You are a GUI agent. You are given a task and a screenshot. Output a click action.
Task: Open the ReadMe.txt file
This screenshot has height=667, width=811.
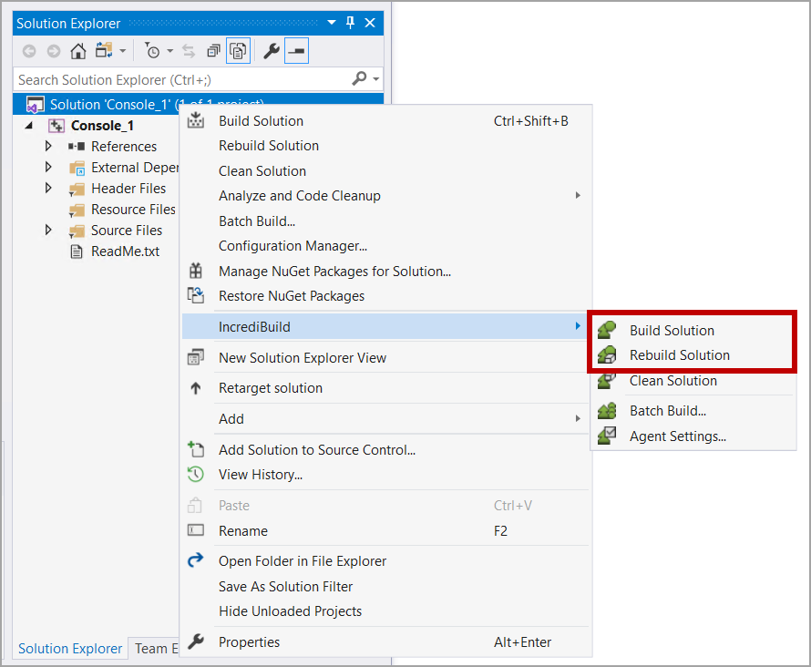125,251
